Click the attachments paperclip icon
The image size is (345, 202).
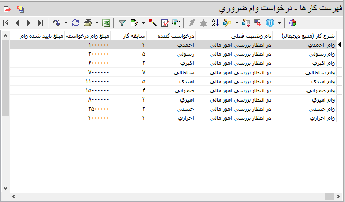176,23
